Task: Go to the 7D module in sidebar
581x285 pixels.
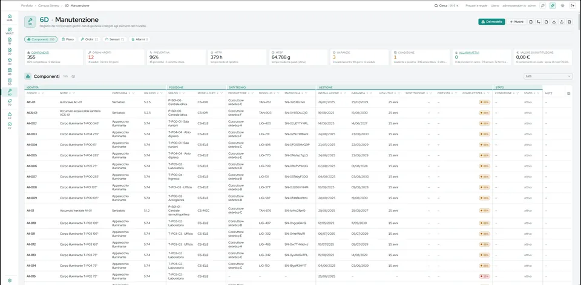Action: click(9, 102)
